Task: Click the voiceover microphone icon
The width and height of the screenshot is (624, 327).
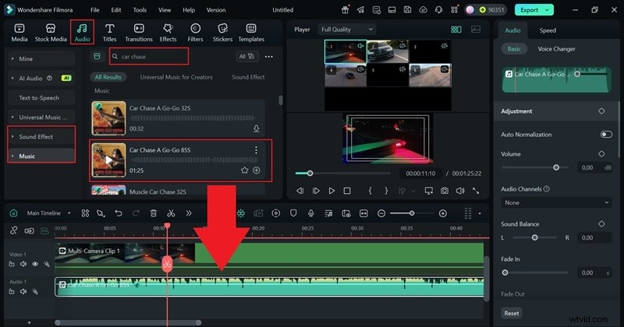Action: 310,213
